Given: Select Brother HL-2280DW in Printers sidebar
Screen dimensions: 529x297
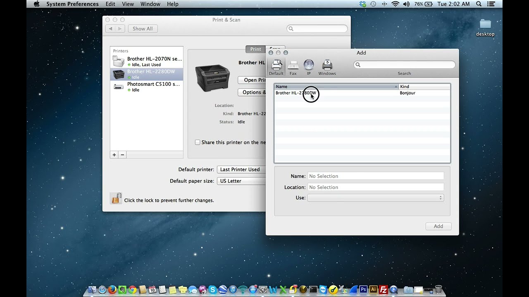Looking at the screenshot, I should click(x=147, y=74).
